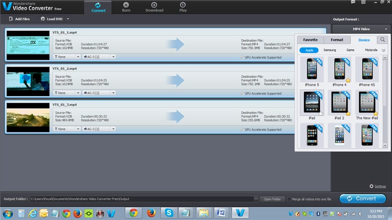The height and width of the screenshot is (220, 392).
Task: Open the Firefox taskbar window
Action: [x=151, y=213]
